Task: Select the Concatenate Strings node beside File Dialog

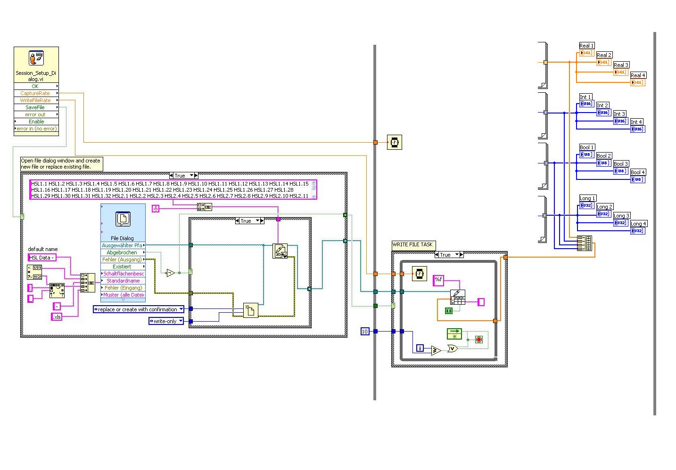Action: 87,283
